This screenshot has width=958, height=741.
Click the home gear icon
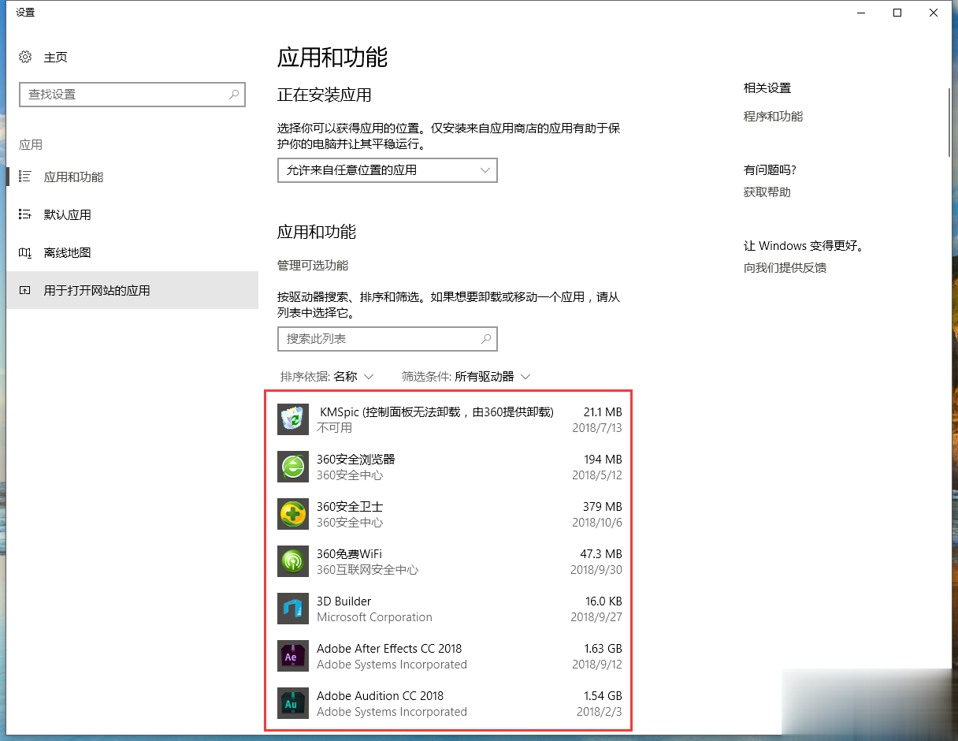[25, 57]
